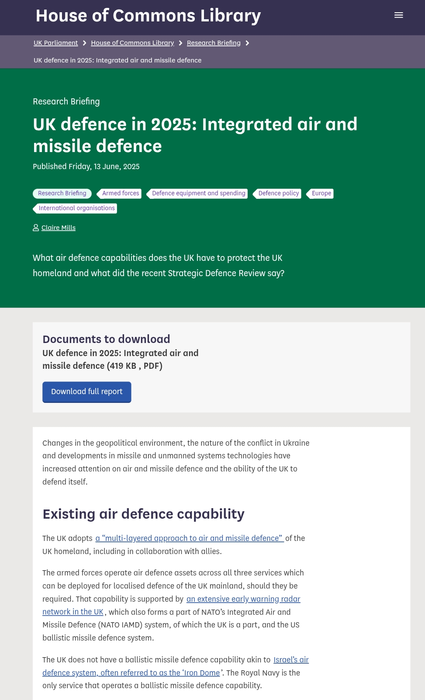Click the page title text "UK defence in 2025: Integrated air and missile defence"
This screenshot has height=700, width=425.
point(195,135)
